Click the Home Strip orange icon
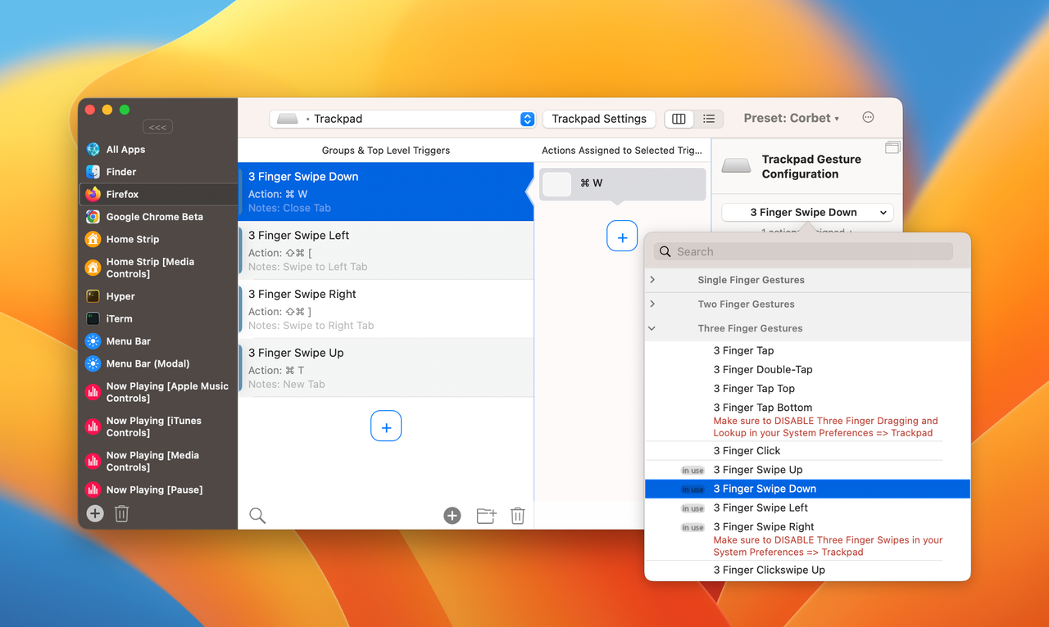The height and width of the screenshot is (627, 1049). 93,239
